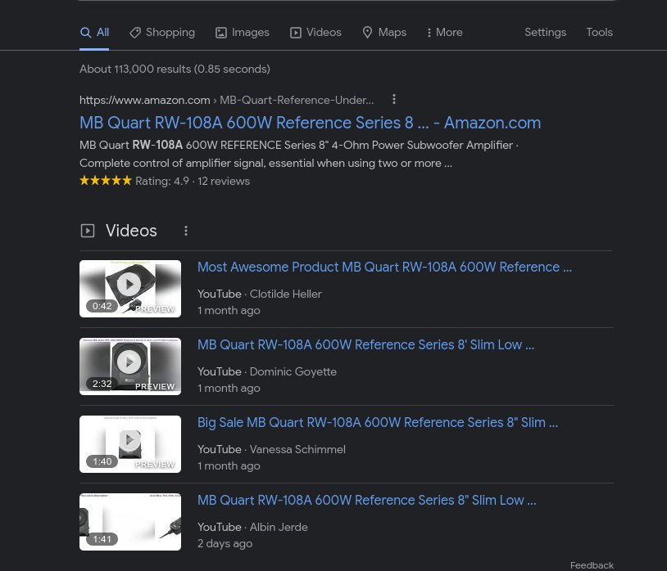Image resolution: width=667 pixels, height=571 pixels.
Task: Open the Images results tab
Action: coord(243,33)
